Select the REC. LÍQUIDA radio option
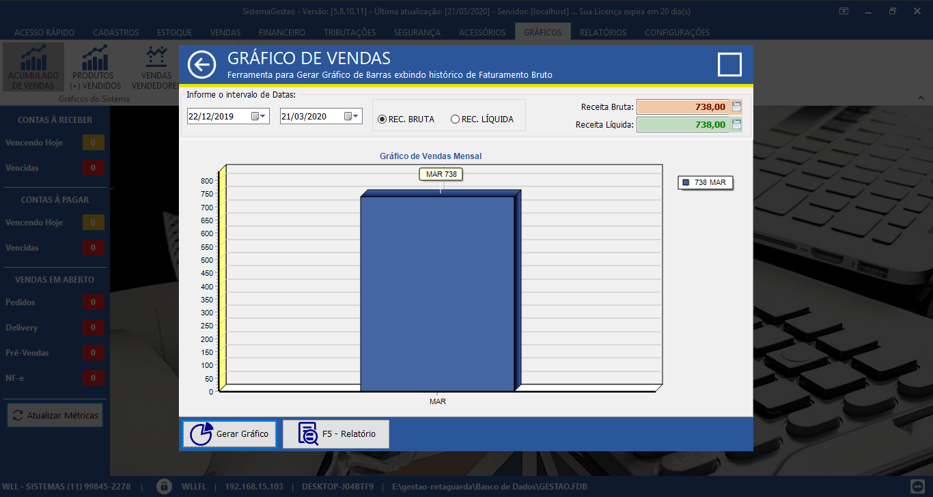Viewport: 933px width, 497px height. click(455, 119)
